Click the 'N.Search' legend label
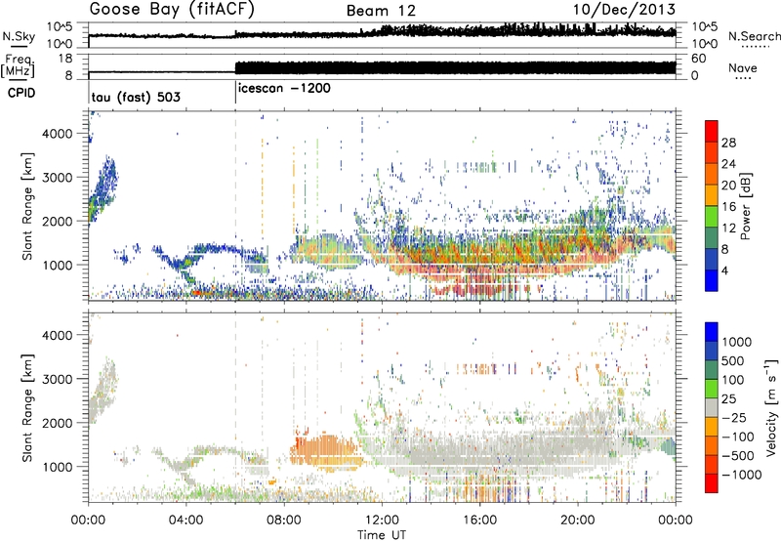 pyautogui.click(x=754, y=36)
